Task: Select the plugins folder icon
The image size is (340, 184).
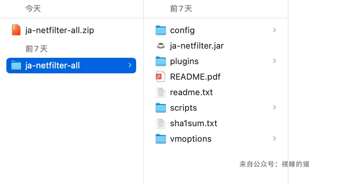Action: click(x=161, y=61)
